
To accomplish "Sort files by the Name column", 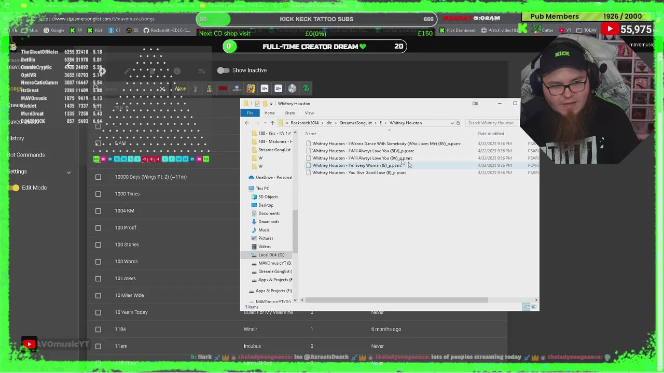I will click(x=311, y=134).
